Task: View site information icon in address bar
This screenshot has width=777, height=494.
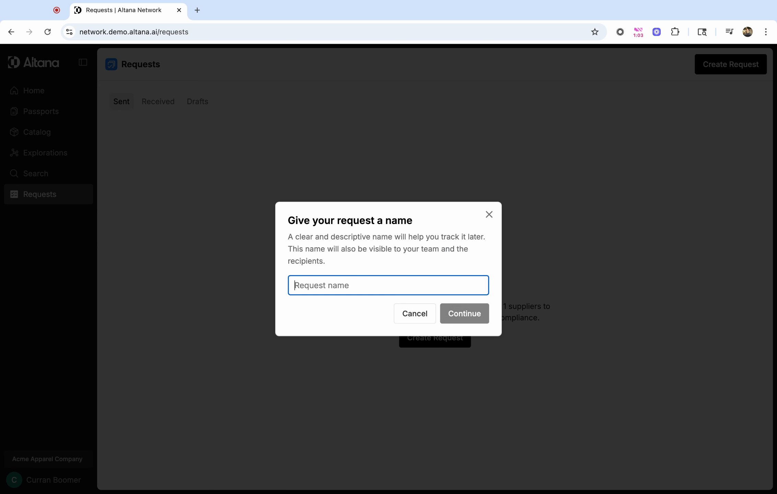Action: 69,32
